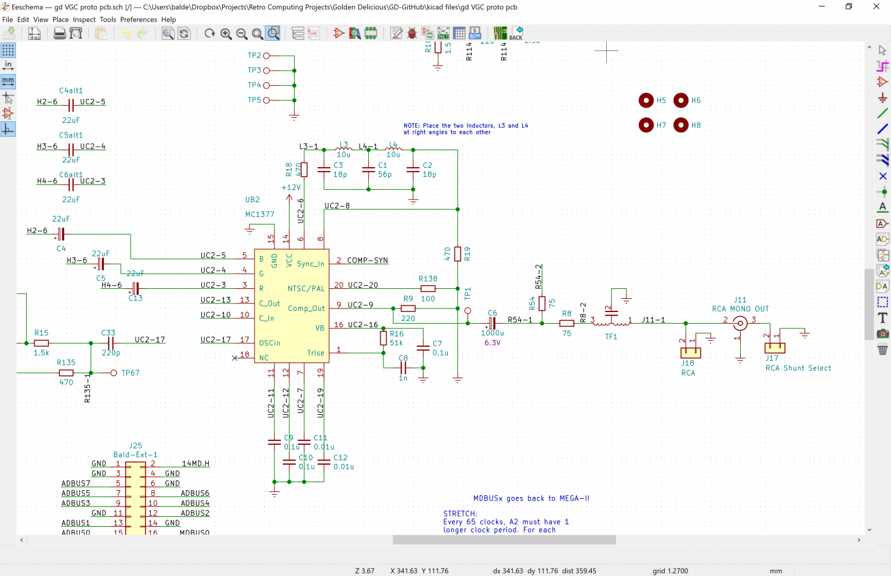Open the bill of materials tool
The height and width of the screenshot is (576, 891).
(475, 34)
